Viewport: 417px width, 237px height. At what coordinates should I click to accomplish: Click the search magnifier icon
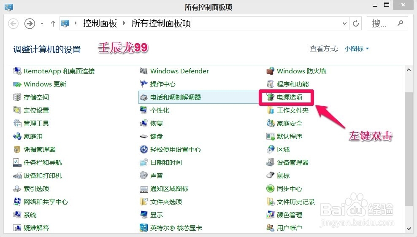coord(400,23)
